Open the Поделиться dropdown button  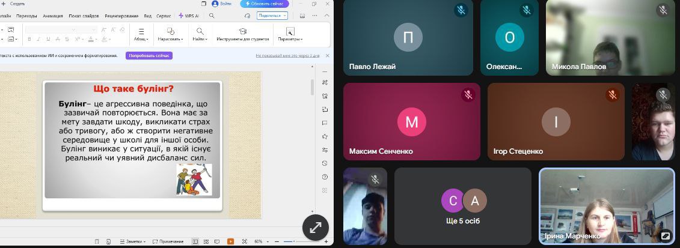coord(272,16)
